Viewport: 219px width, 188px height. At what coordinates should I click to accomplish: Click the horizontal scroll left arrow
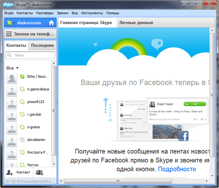click(x=61, y=181)
